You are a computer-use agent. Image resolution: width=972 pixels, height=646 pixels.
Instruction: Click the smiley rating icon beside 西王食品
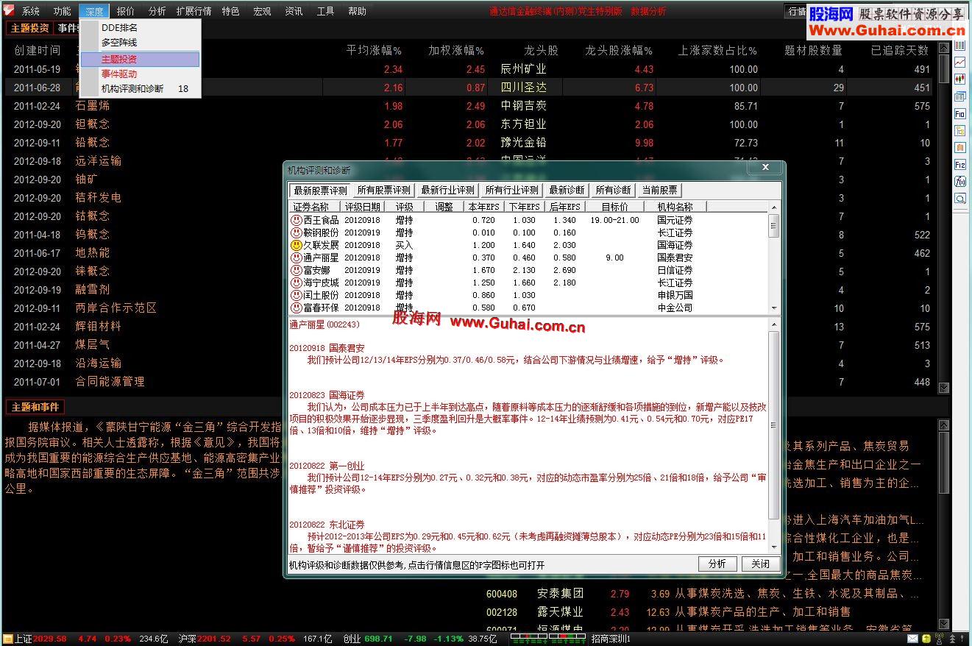click(x=296, y=220)
